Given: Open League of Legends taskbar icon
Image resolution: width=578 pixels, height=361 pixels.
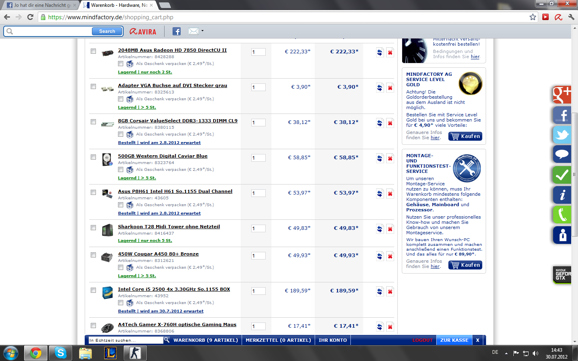Looking at the screenshot, I should (x=110, y=353).
